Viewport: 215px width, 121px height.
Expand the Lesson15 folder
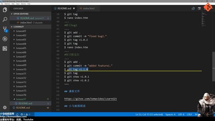click(31, 91)
